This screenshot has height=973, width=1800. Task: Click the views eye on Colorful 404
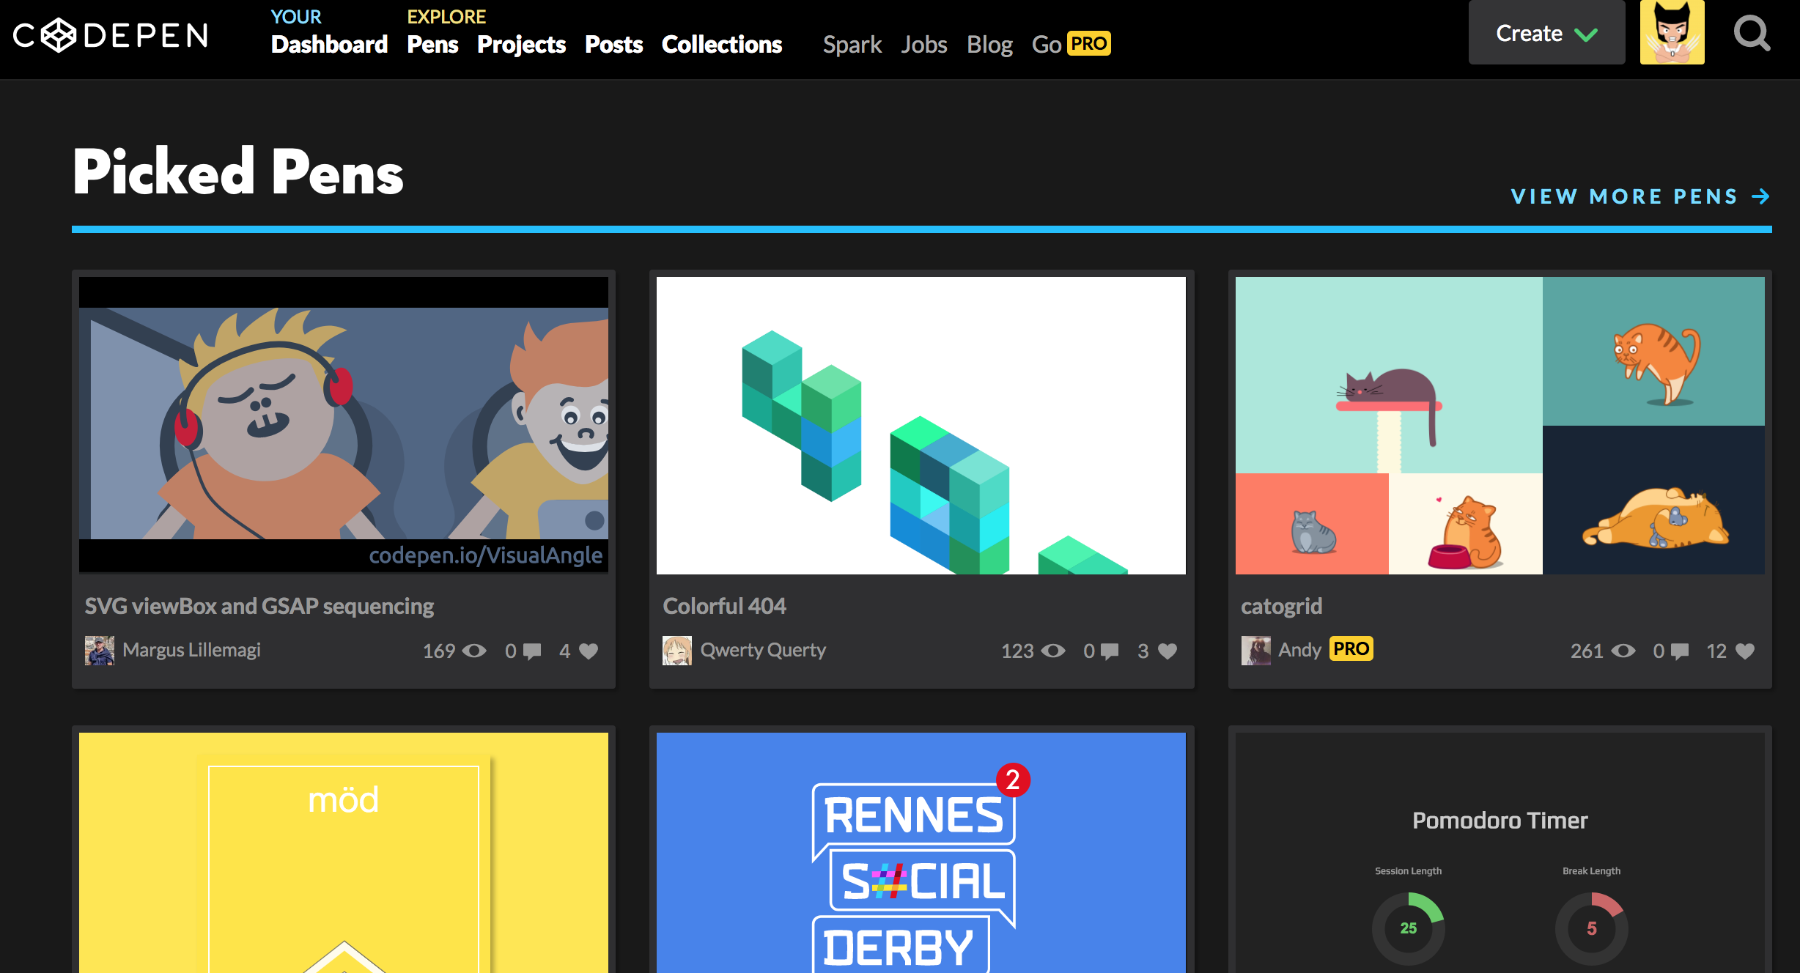coord(1053,651)
